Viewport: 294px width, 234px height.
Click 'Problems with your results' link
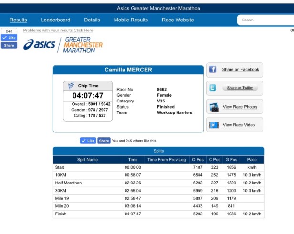[x=58, y=31]
